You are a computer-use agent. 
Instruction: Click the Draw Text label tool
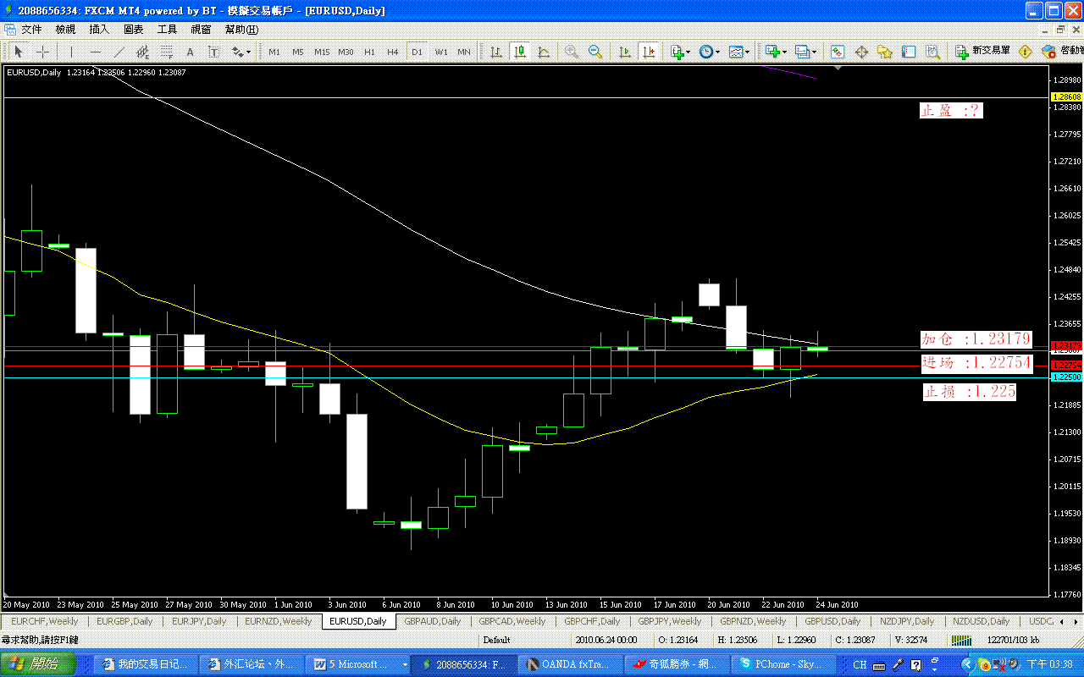pyautogui.click(x=213, y=52)
